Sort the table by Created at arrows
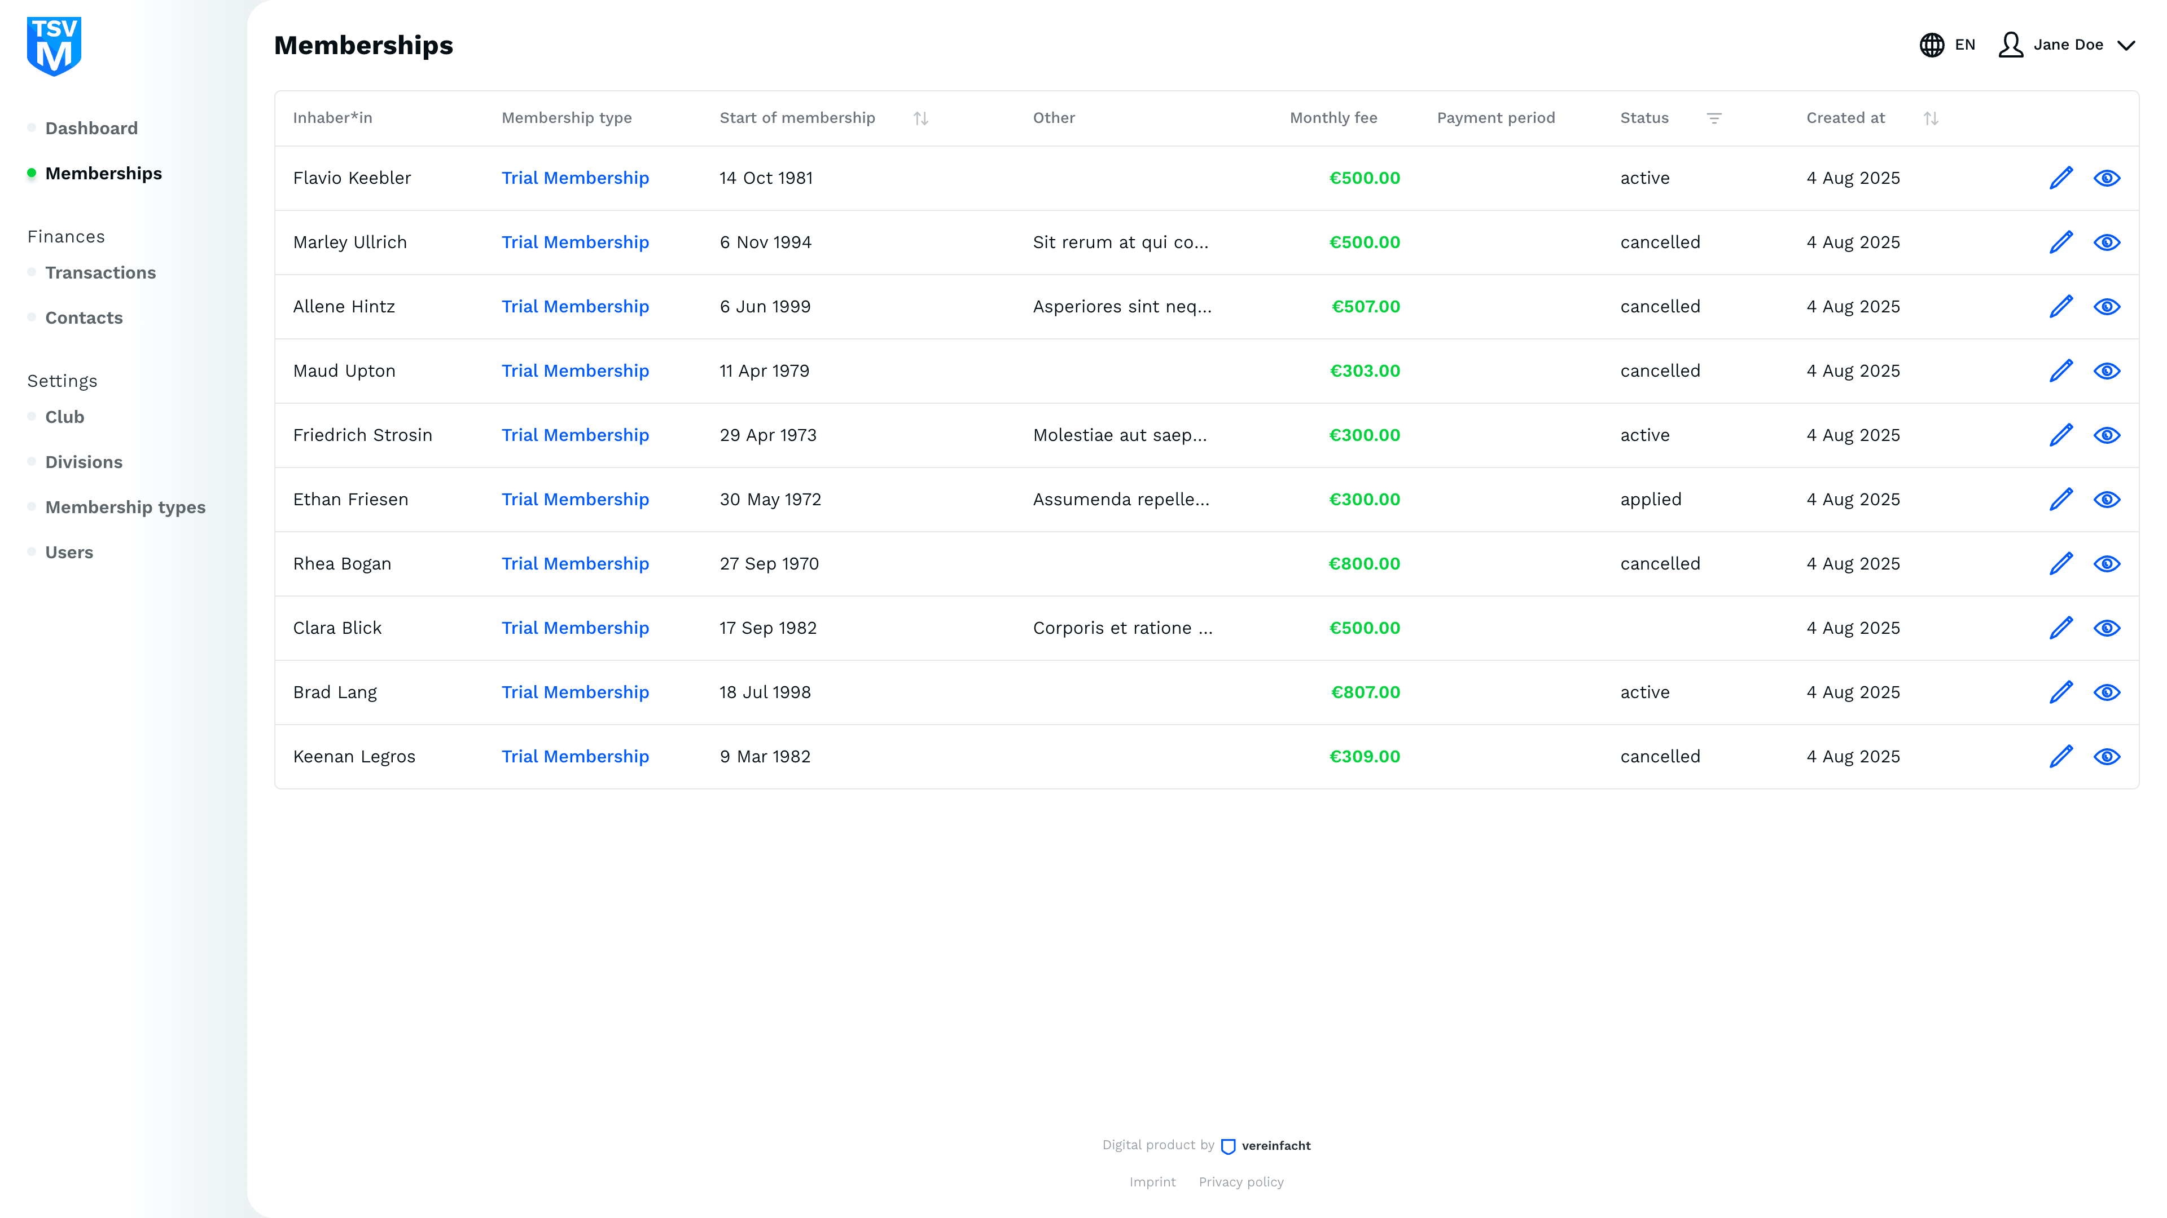The image size is (2167, 1218). coord(1931,118)
